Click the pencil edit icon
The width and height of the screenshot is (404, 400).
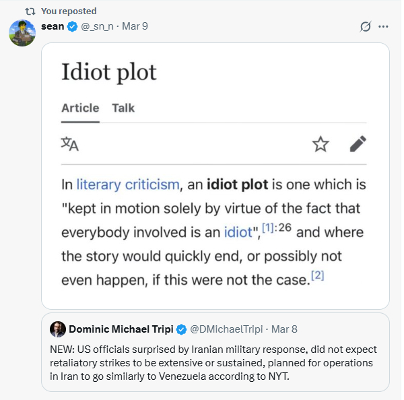(x=358, y=143)
